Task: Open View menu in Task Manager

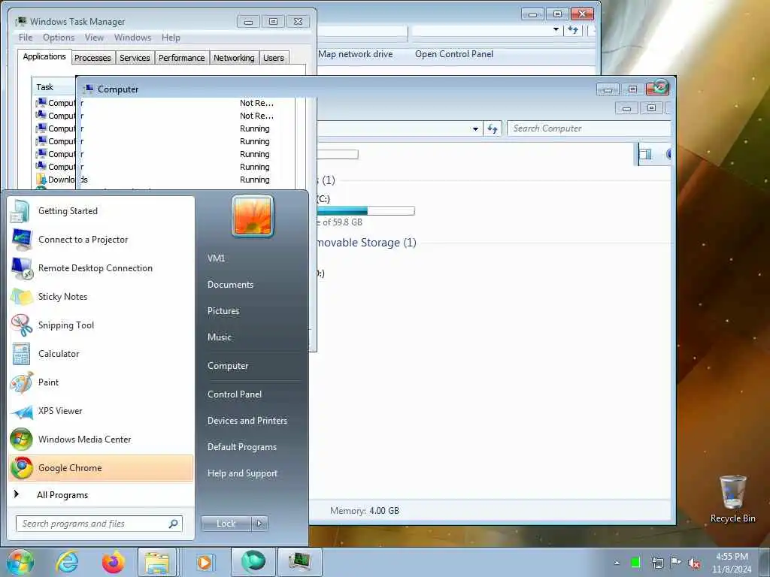Action: pyautogui.click(x=94, y=38)
